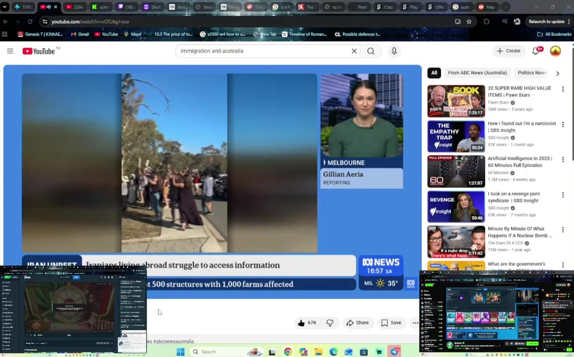
Task: Open the YouTube hamburger guide menu
Action: [10, 51]
